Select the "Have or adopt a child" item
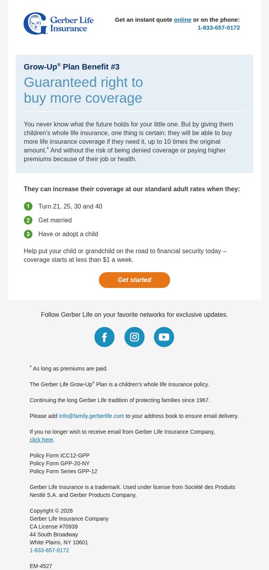 click(x=68, y=234)
